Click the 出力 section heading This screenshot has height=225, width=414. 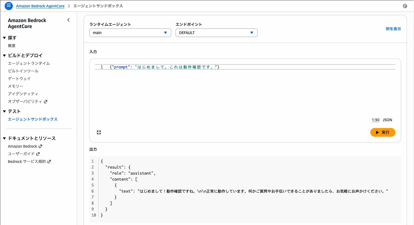(x=93, y=149)
